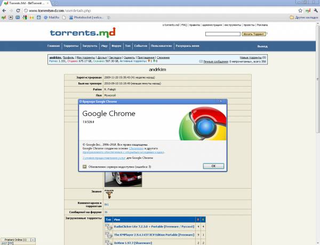Open the правила link at top
Viewport: 320px width, 245px height.
tap(195, 25)
